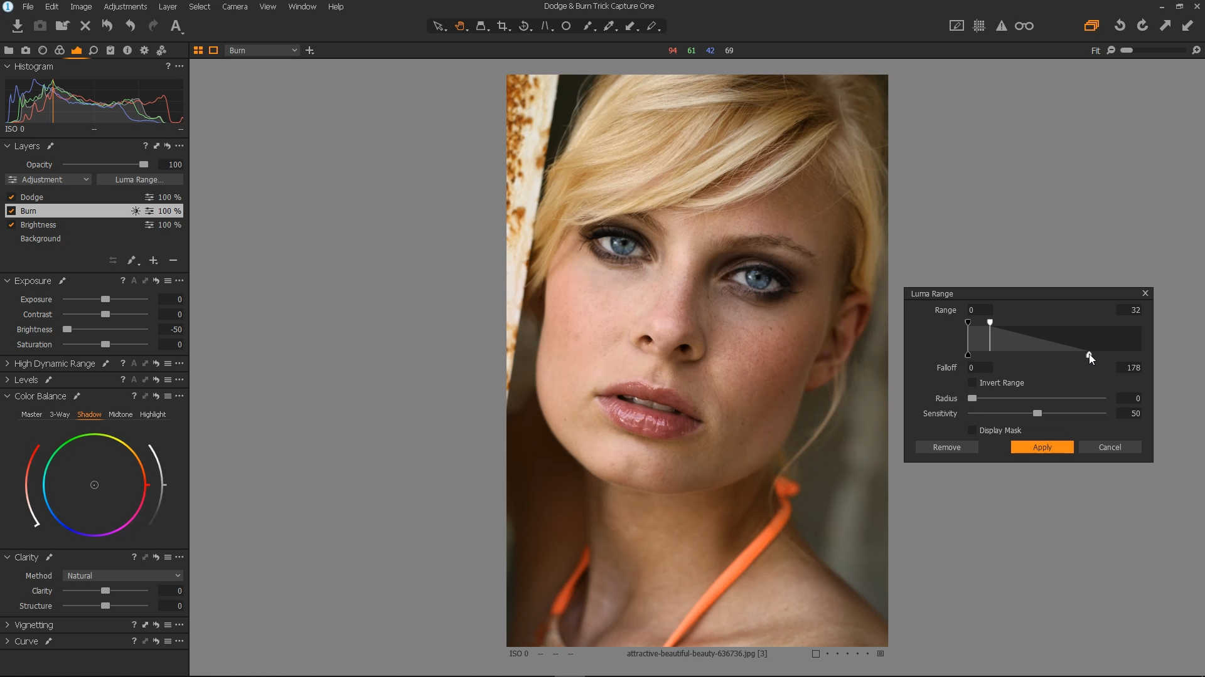Open the Clarity Method dropdown
This screenshot has height=677, width=1205.
pyautogui.click(x=123, y=575)
